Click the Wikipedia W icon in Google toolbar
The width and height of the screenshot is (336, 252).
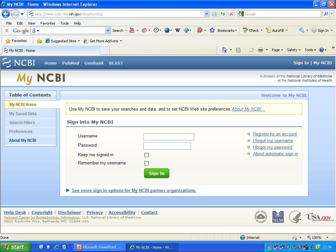point(178,31)
